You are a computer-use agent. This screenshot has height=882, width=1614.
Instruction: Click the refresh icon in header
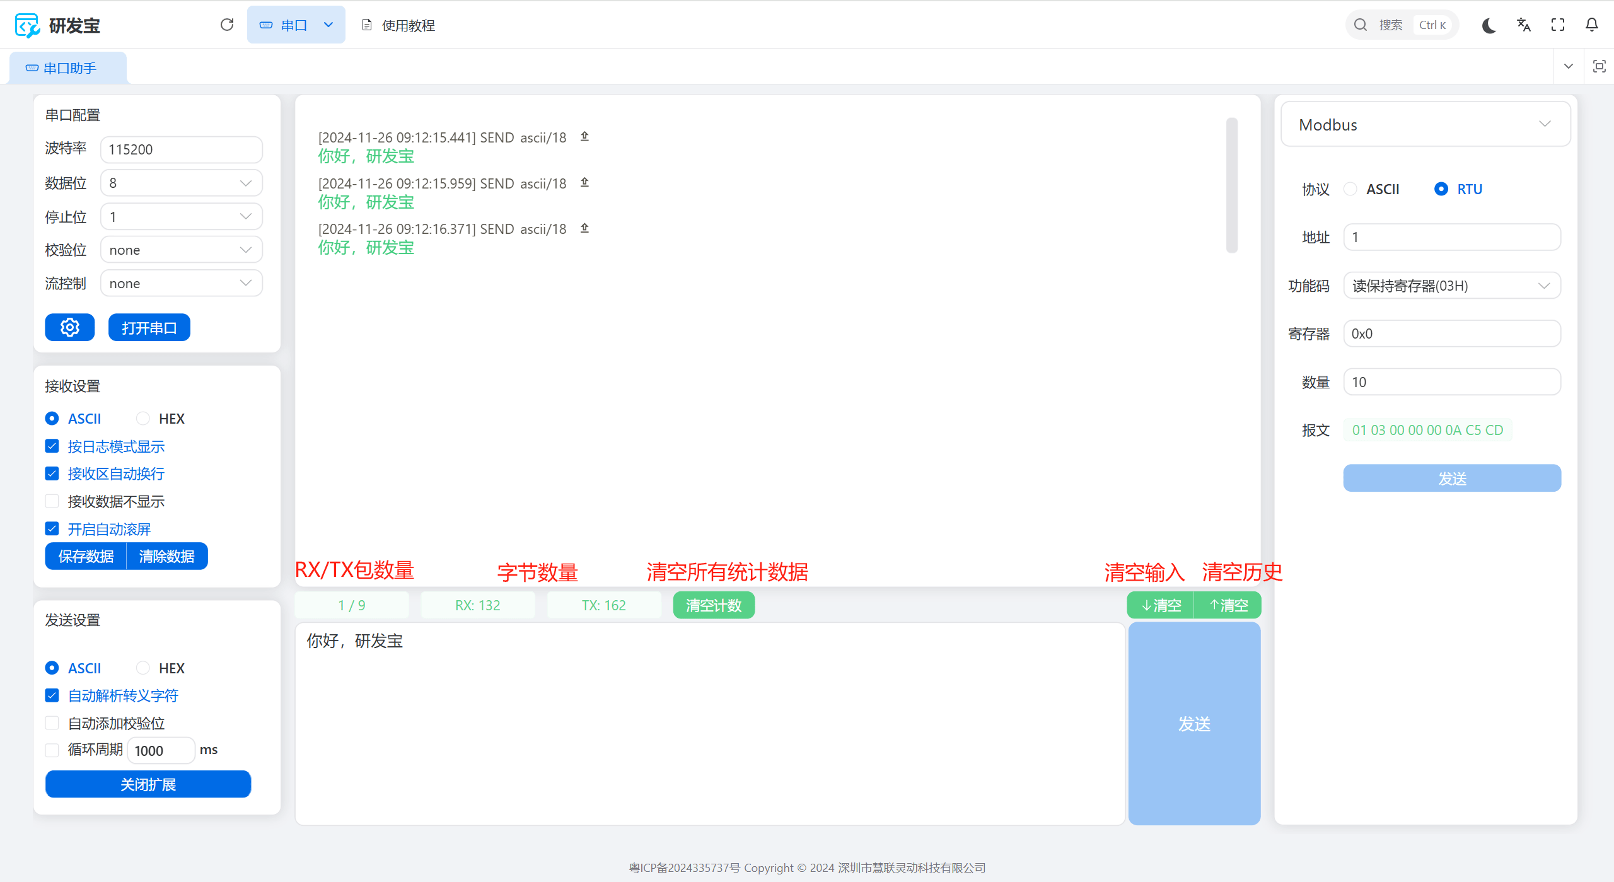pos(227,25)
